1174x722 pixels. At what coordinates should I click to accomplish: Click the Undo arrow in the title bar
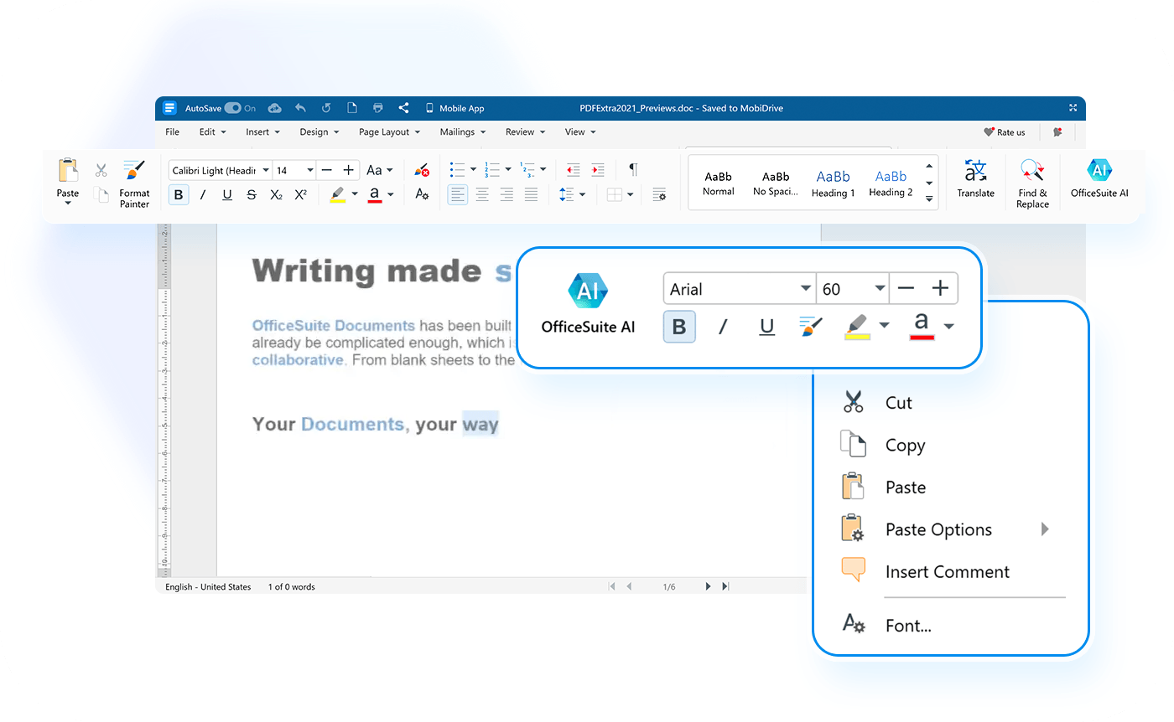[x=301, y=107]
